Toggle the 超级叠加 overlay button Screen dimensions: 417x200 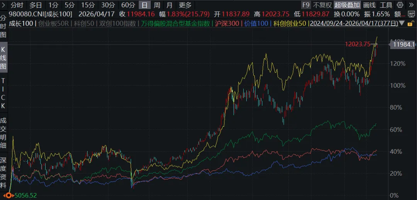coord(347,5)
